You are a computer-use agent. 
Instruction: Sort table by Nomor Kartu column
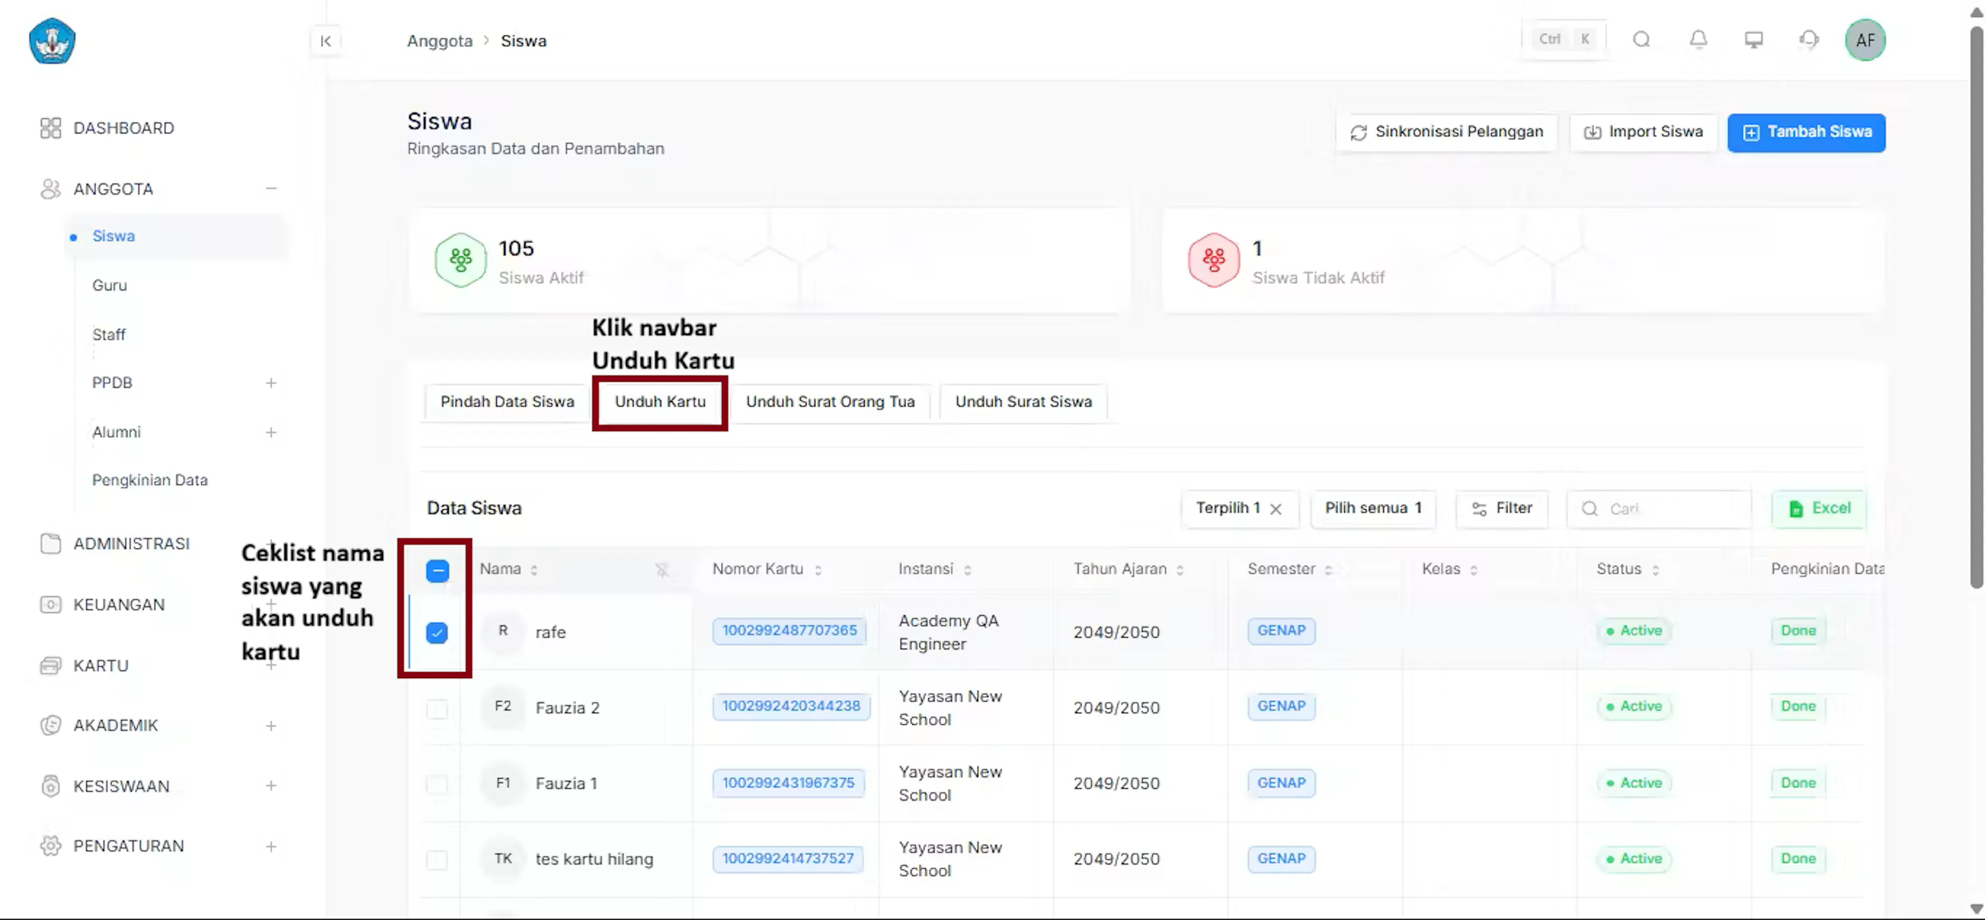coord(818,570)
